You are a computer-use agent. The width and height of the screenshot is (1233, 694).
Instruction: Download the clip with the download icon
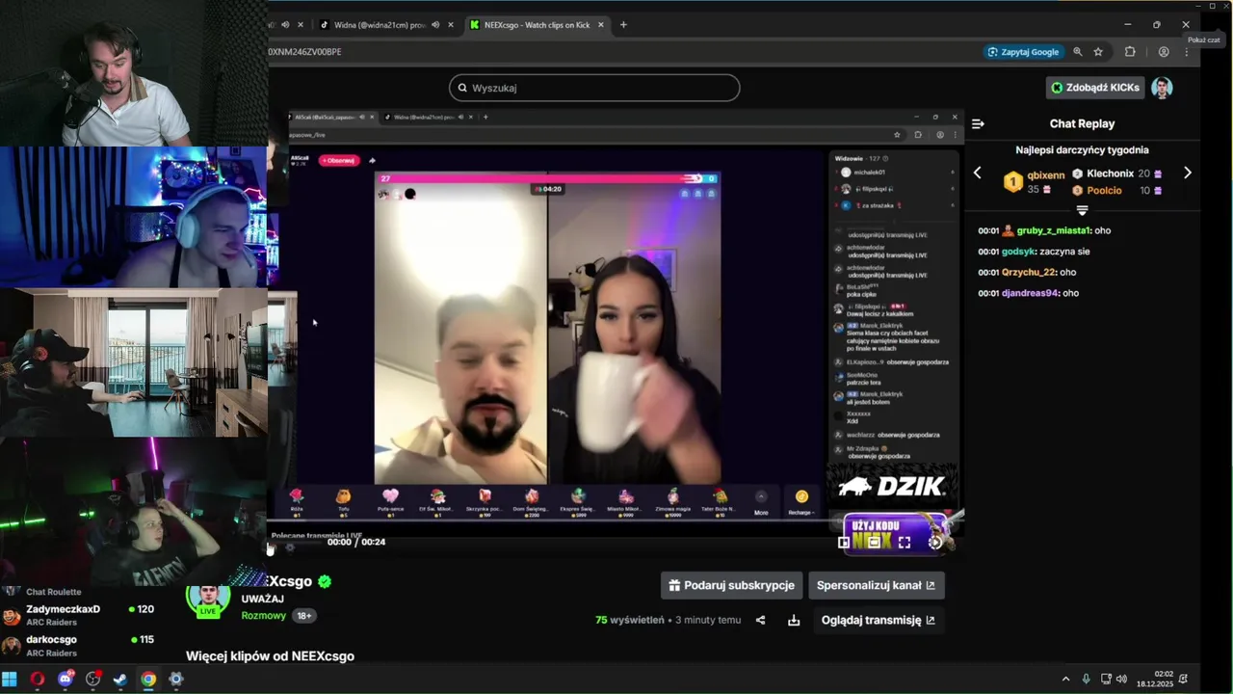pyautogui.click(x=794, y=620)
